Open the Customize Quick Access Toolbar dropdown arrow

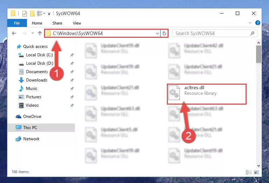49,14
